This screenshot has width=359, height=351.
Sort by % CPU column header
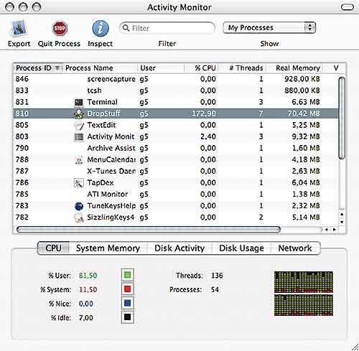[x=201, y=68]
